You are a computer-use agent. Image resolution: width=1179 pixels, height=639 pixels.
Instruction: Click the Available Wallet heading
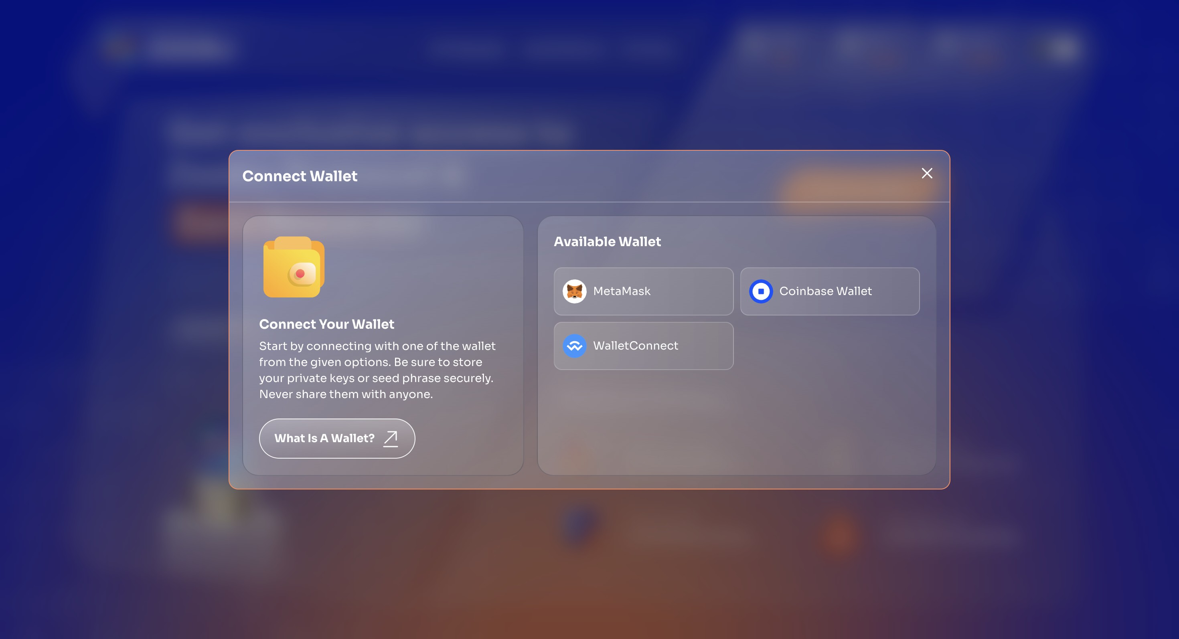pos(607,241)
